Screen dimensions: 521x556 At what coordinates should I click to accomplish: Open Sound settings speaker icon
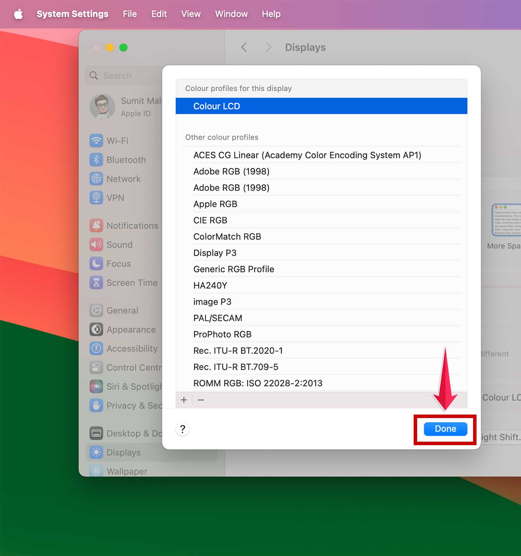(96, 245)
